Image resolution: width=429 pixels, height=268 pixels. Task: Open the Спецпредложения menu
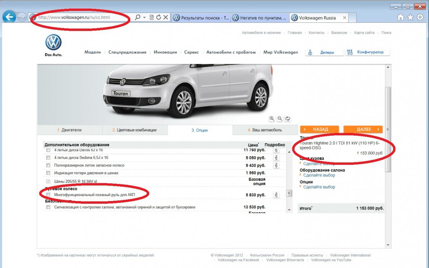click(x=127, y=52)
